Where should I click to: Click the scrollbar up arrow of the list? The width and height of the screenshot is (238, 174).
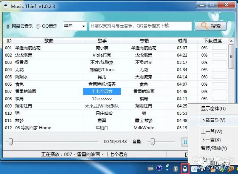coord(231,41)
